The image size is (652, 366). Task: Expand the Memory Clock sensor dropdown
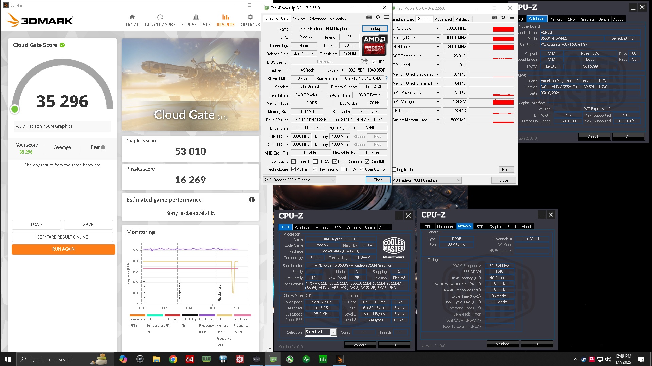coord(438,38)
